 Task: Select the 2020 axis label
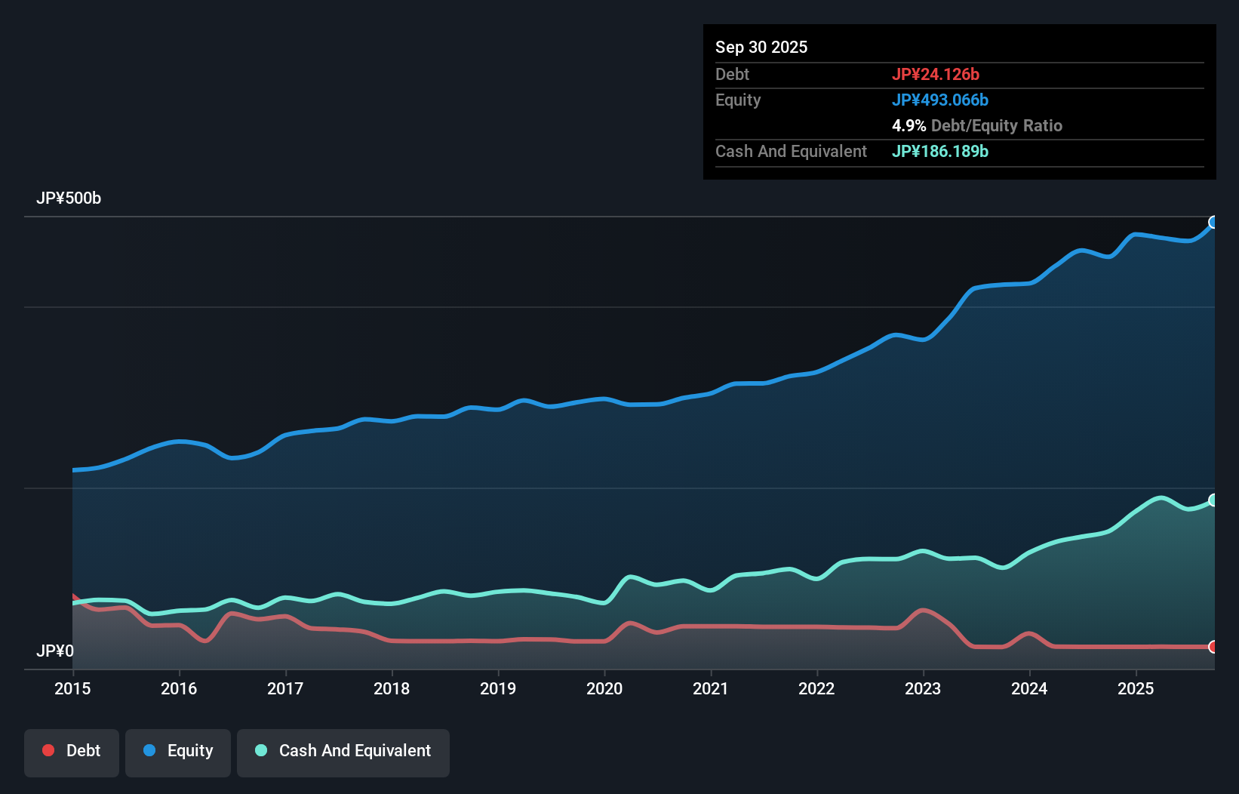[x=604, y=688]
